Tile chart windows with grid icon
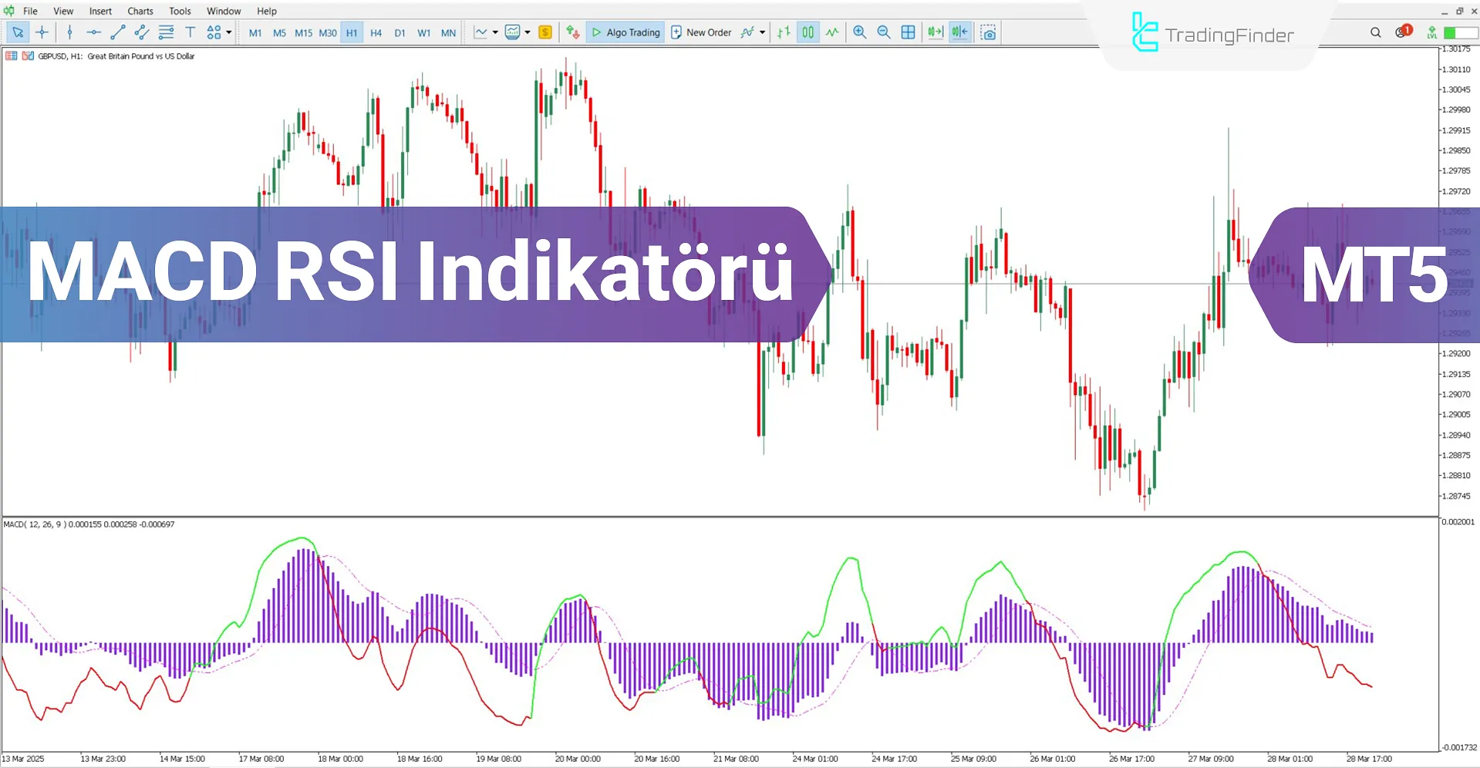This screenshot has height=768, width=1480. coord(908,32)
